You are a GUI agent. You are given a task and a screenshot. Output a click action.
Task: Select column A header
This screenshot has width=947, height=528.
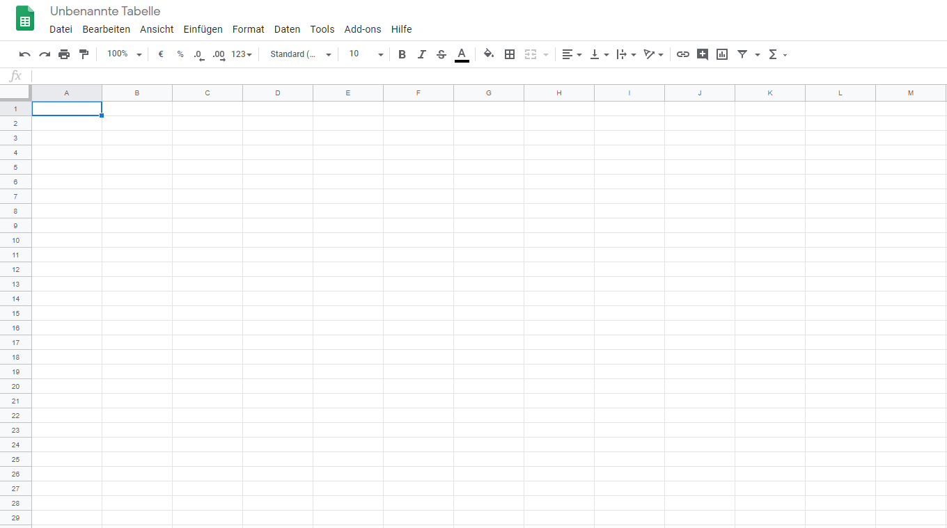(x=67, y=93)
